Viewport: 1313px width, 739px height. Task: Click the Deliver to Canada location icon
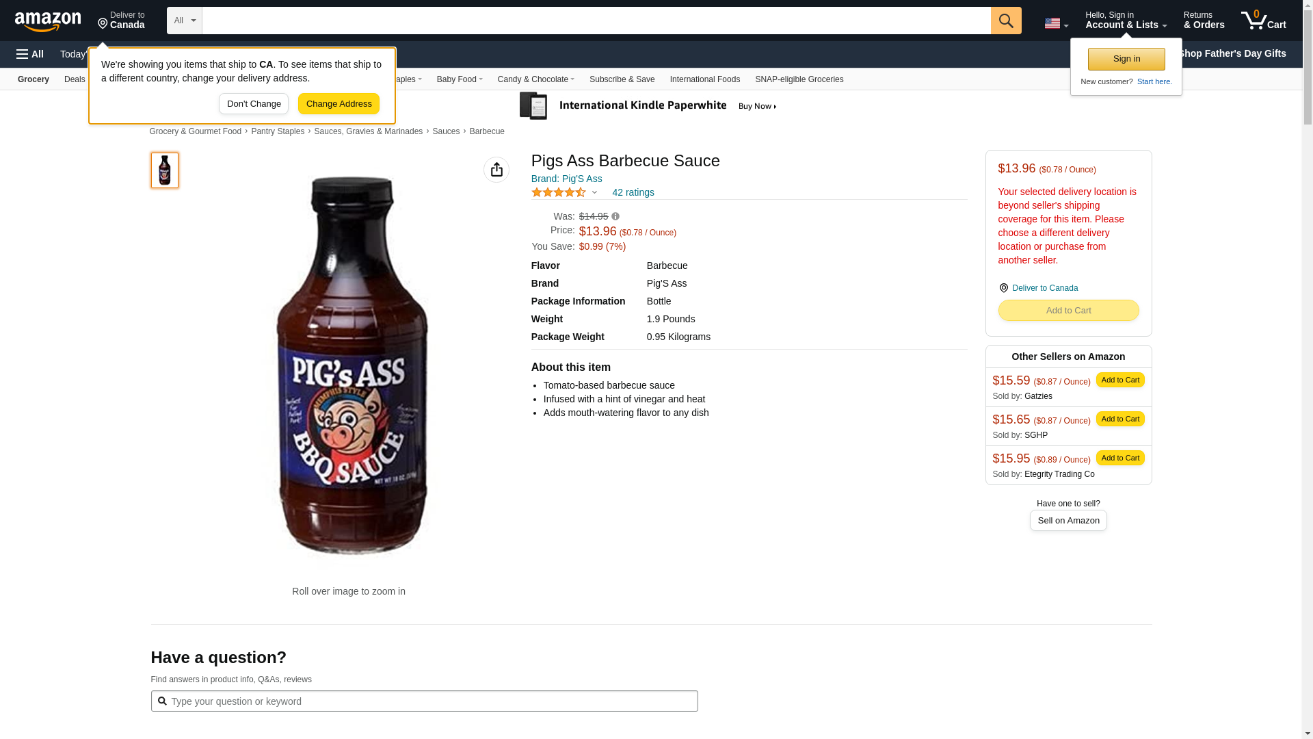(1004, 288)
